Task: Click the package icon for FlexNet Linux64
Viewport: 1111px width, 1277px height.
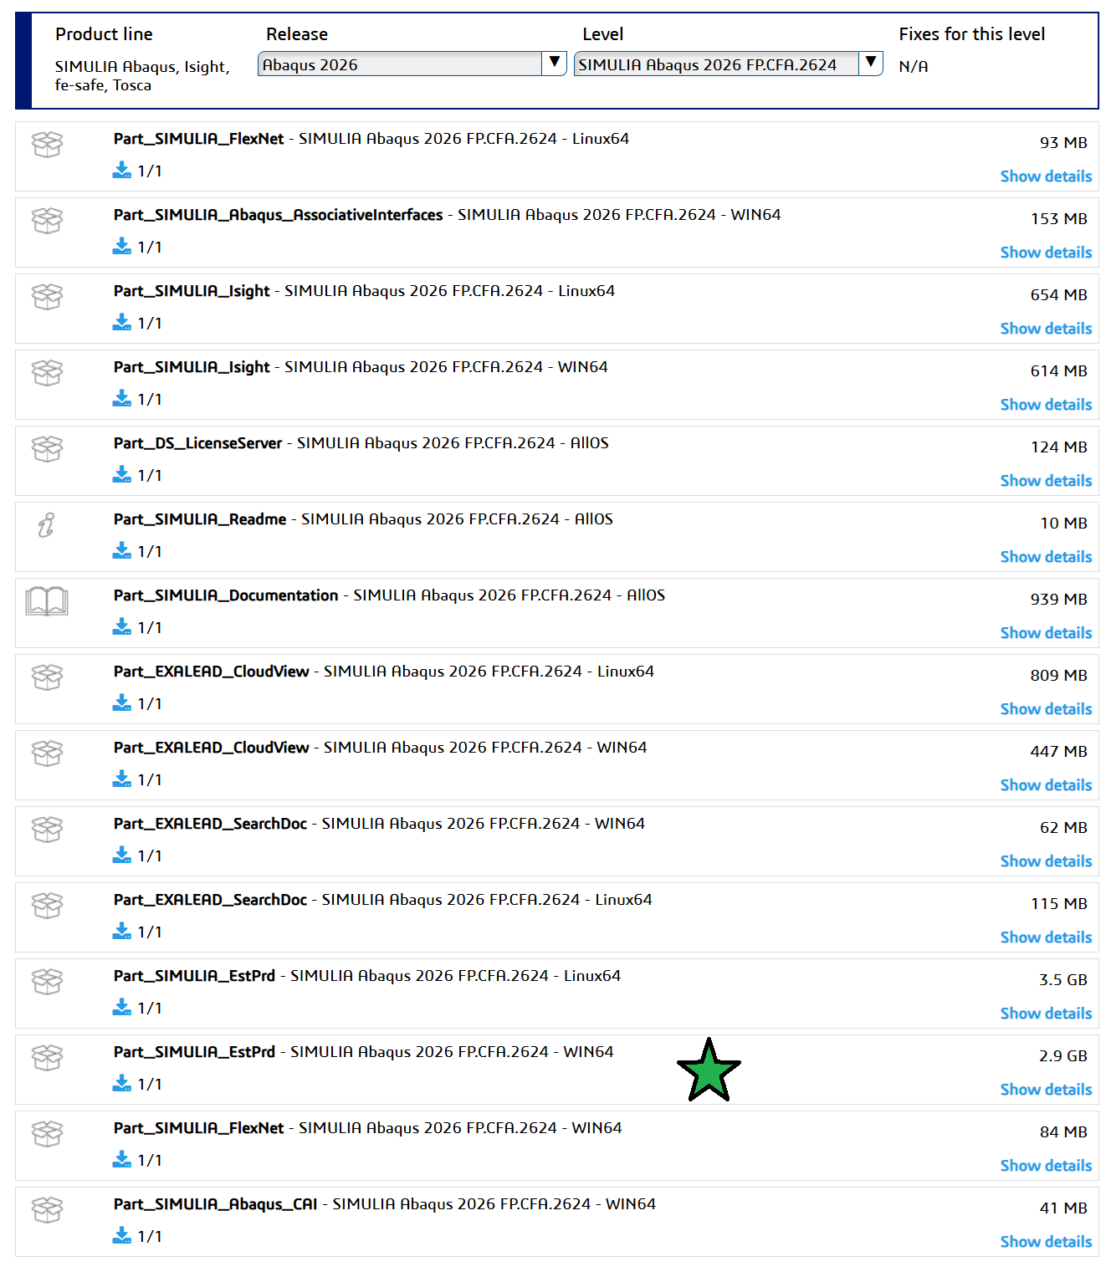Action: pyautogui.click(x=47, y=145)
